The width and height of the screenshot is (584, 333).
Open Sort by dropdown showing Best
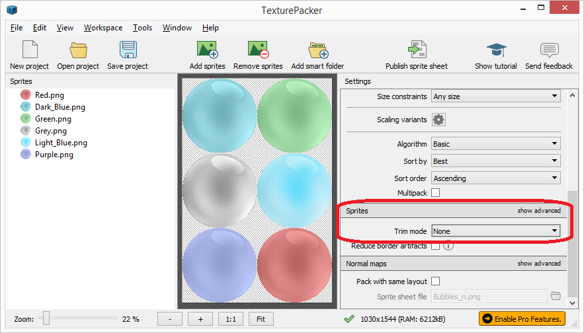[x=496, y=161]
